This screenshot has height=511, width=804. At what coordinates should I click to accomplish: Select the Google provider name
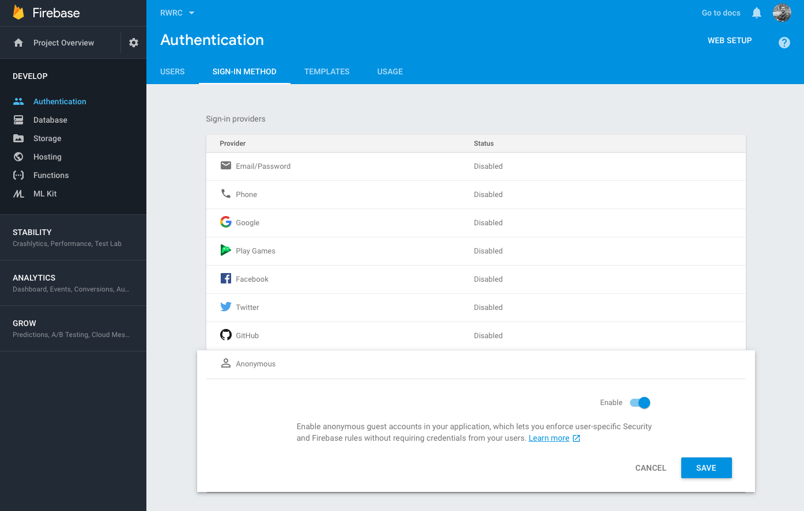[247, 222]
